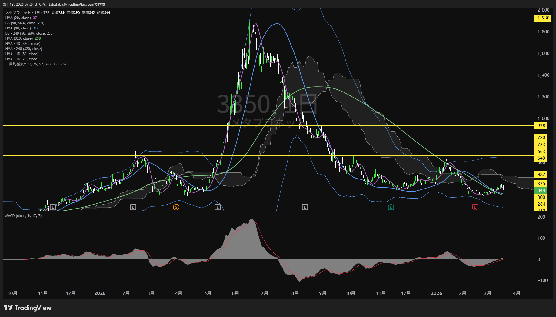Click the 2025 label on time axis

pyautogui.click(x=100, y=293)
